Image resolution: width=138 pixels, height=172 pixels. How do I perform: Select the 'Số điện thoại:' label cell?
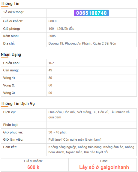click(x=24, y=13)
